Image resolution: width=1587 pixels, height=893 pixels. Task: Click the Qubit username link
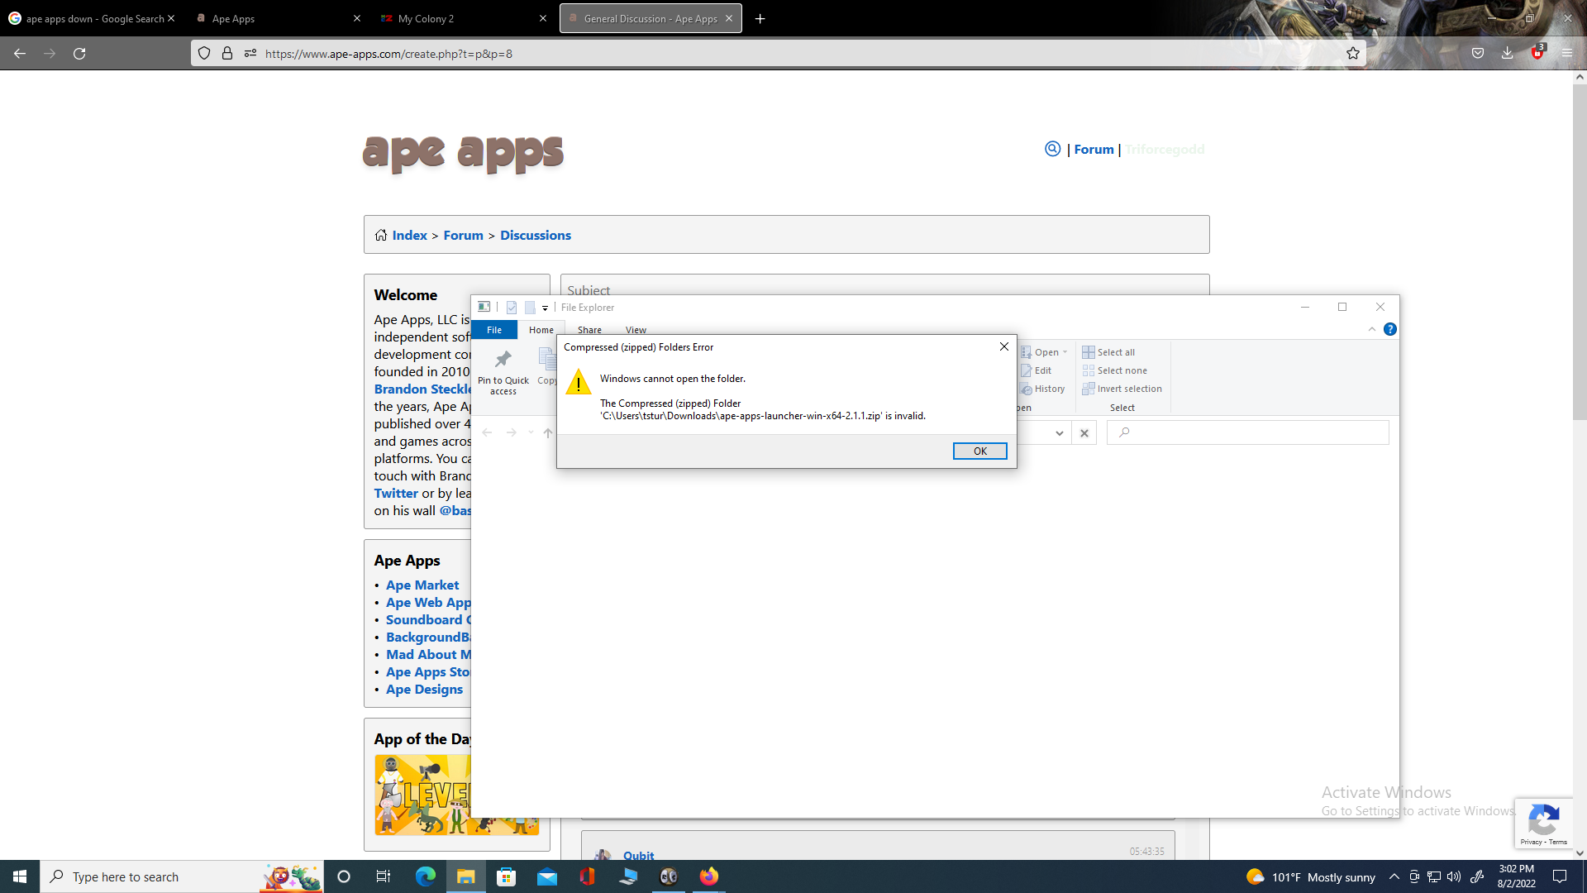pyautogui.click(x=639, y=856)
